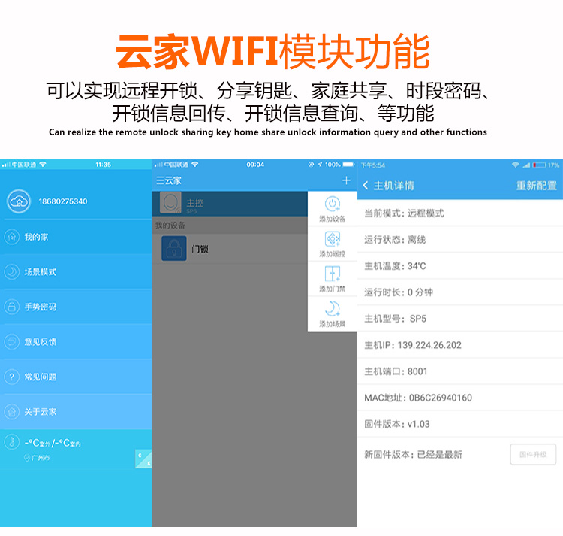Tap the Wi-Fi icon in 主机详情 status bar
The height and width of the screenshot is (536, 563).
[515, 165]
